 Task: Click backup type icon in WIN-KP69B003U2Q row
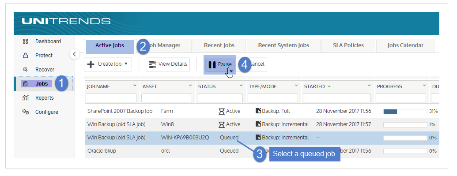(258, 137)
